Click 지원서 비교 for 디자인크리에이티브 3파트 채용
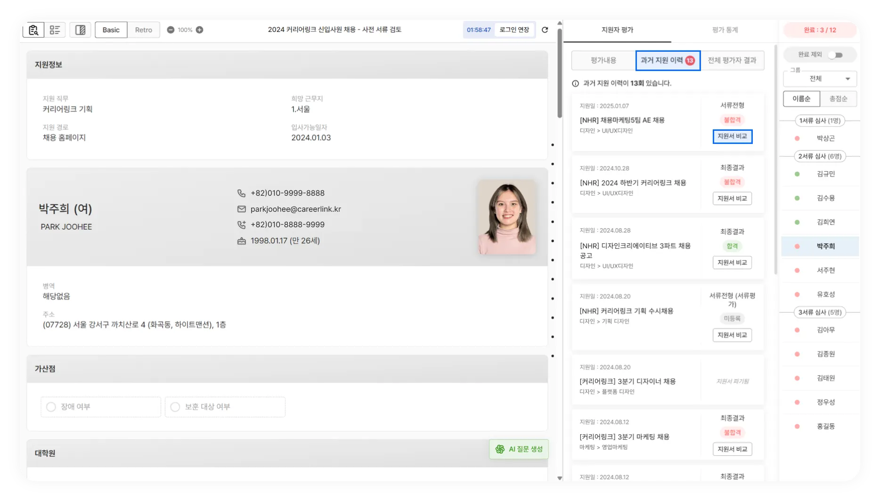 pyautogui.click(x=732, y=262)
